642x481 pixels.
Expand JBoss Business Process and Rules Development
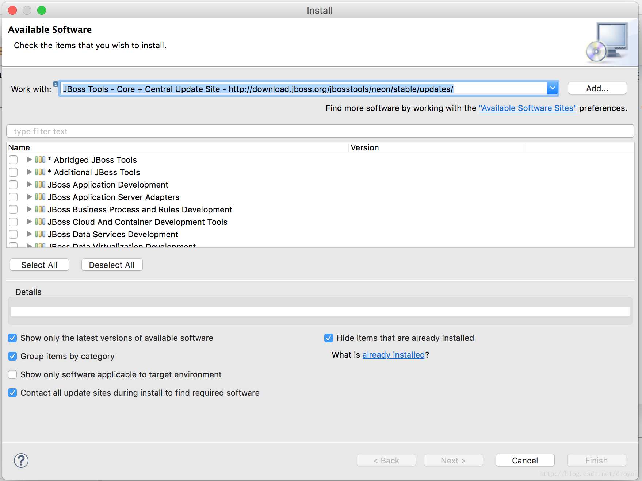[x=29, y=209]
